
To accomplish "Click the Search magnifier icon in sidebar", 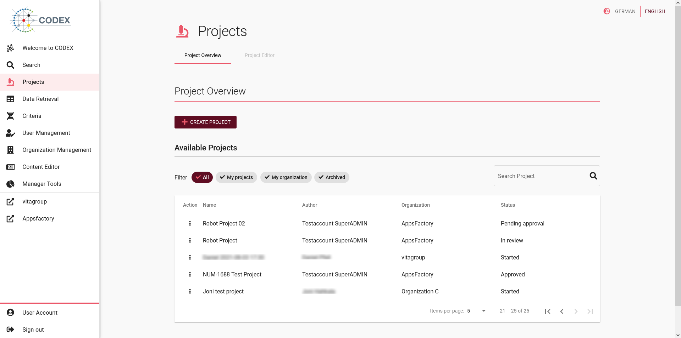I will [10, 65].
